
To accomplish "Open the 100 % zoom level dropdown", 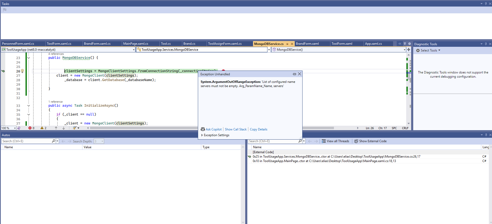I will (x=15, y=128).
